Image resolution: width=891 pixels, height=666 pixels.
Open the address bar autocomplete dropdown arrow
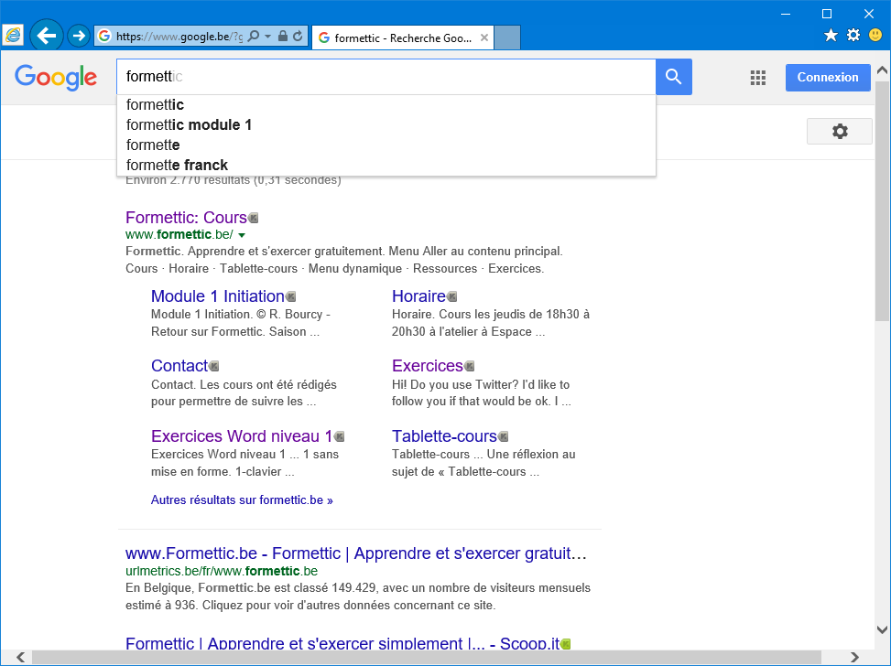[x=267, y=37]
